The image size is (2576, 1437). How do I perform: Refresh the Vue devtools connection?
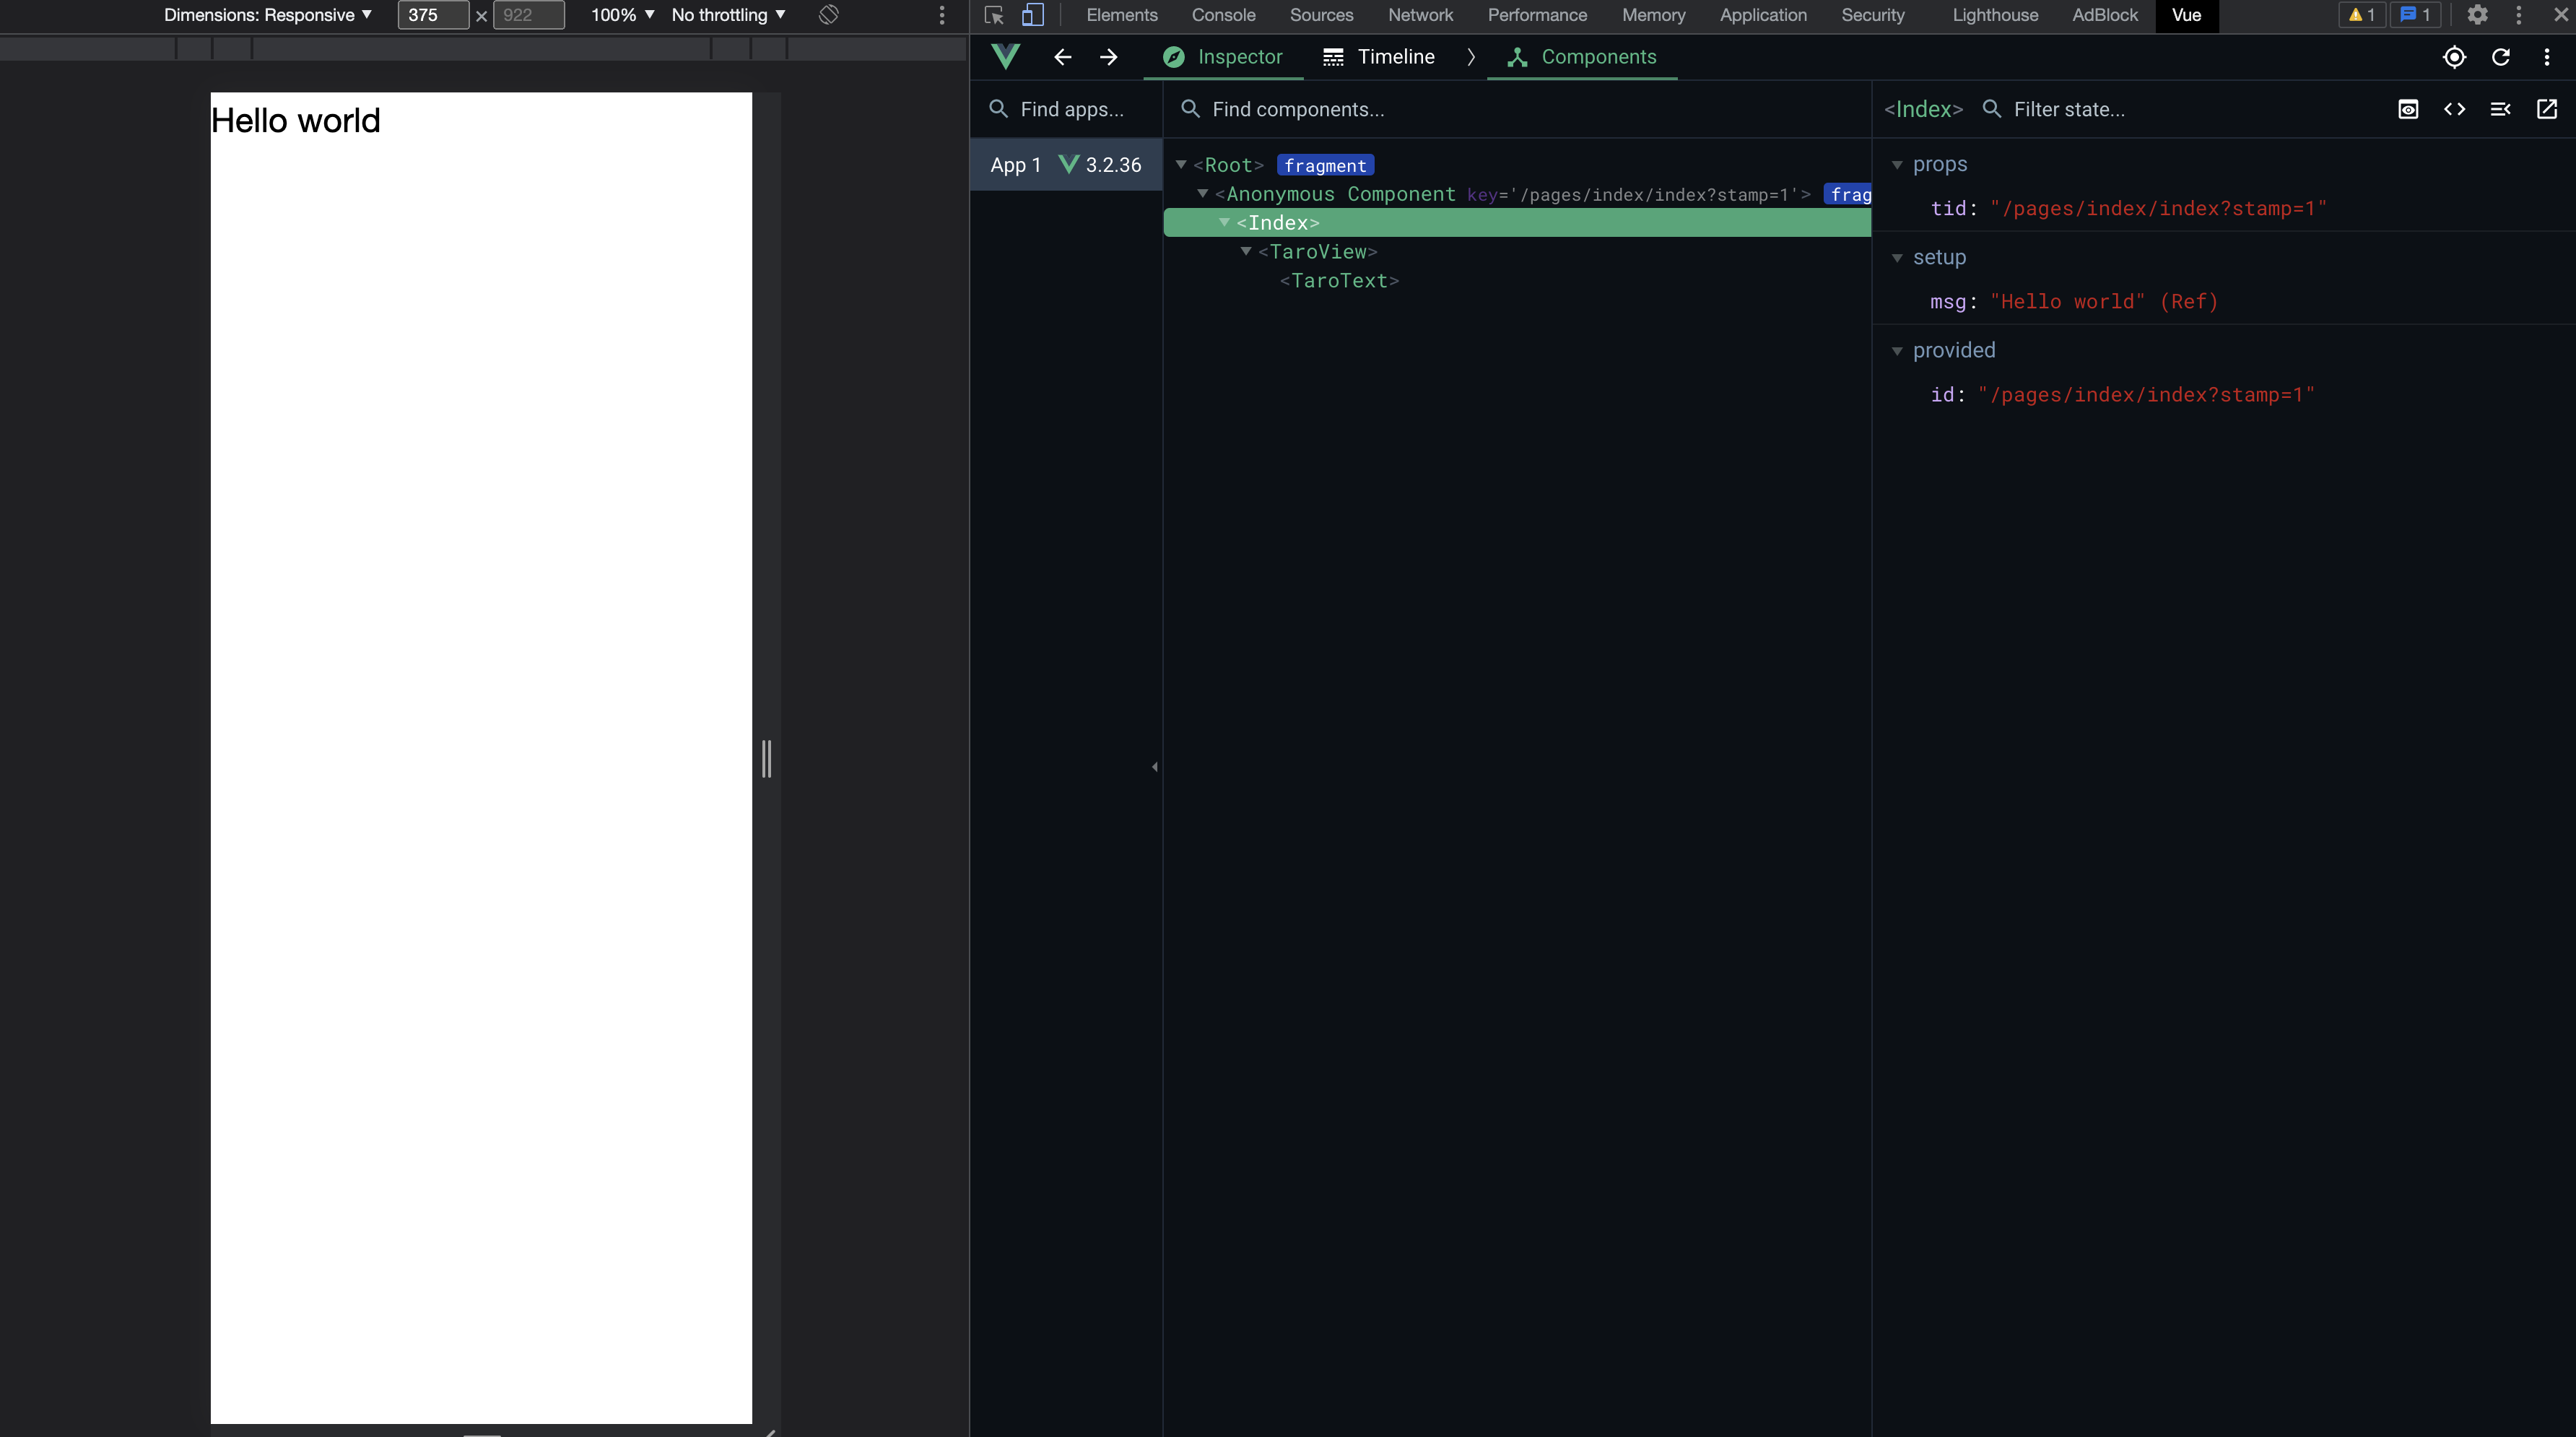[x=2502, y=57]
